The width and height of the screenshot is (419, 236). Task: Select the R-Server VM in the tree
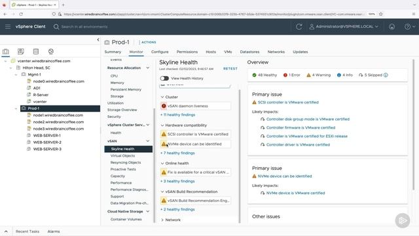point(41,94)
